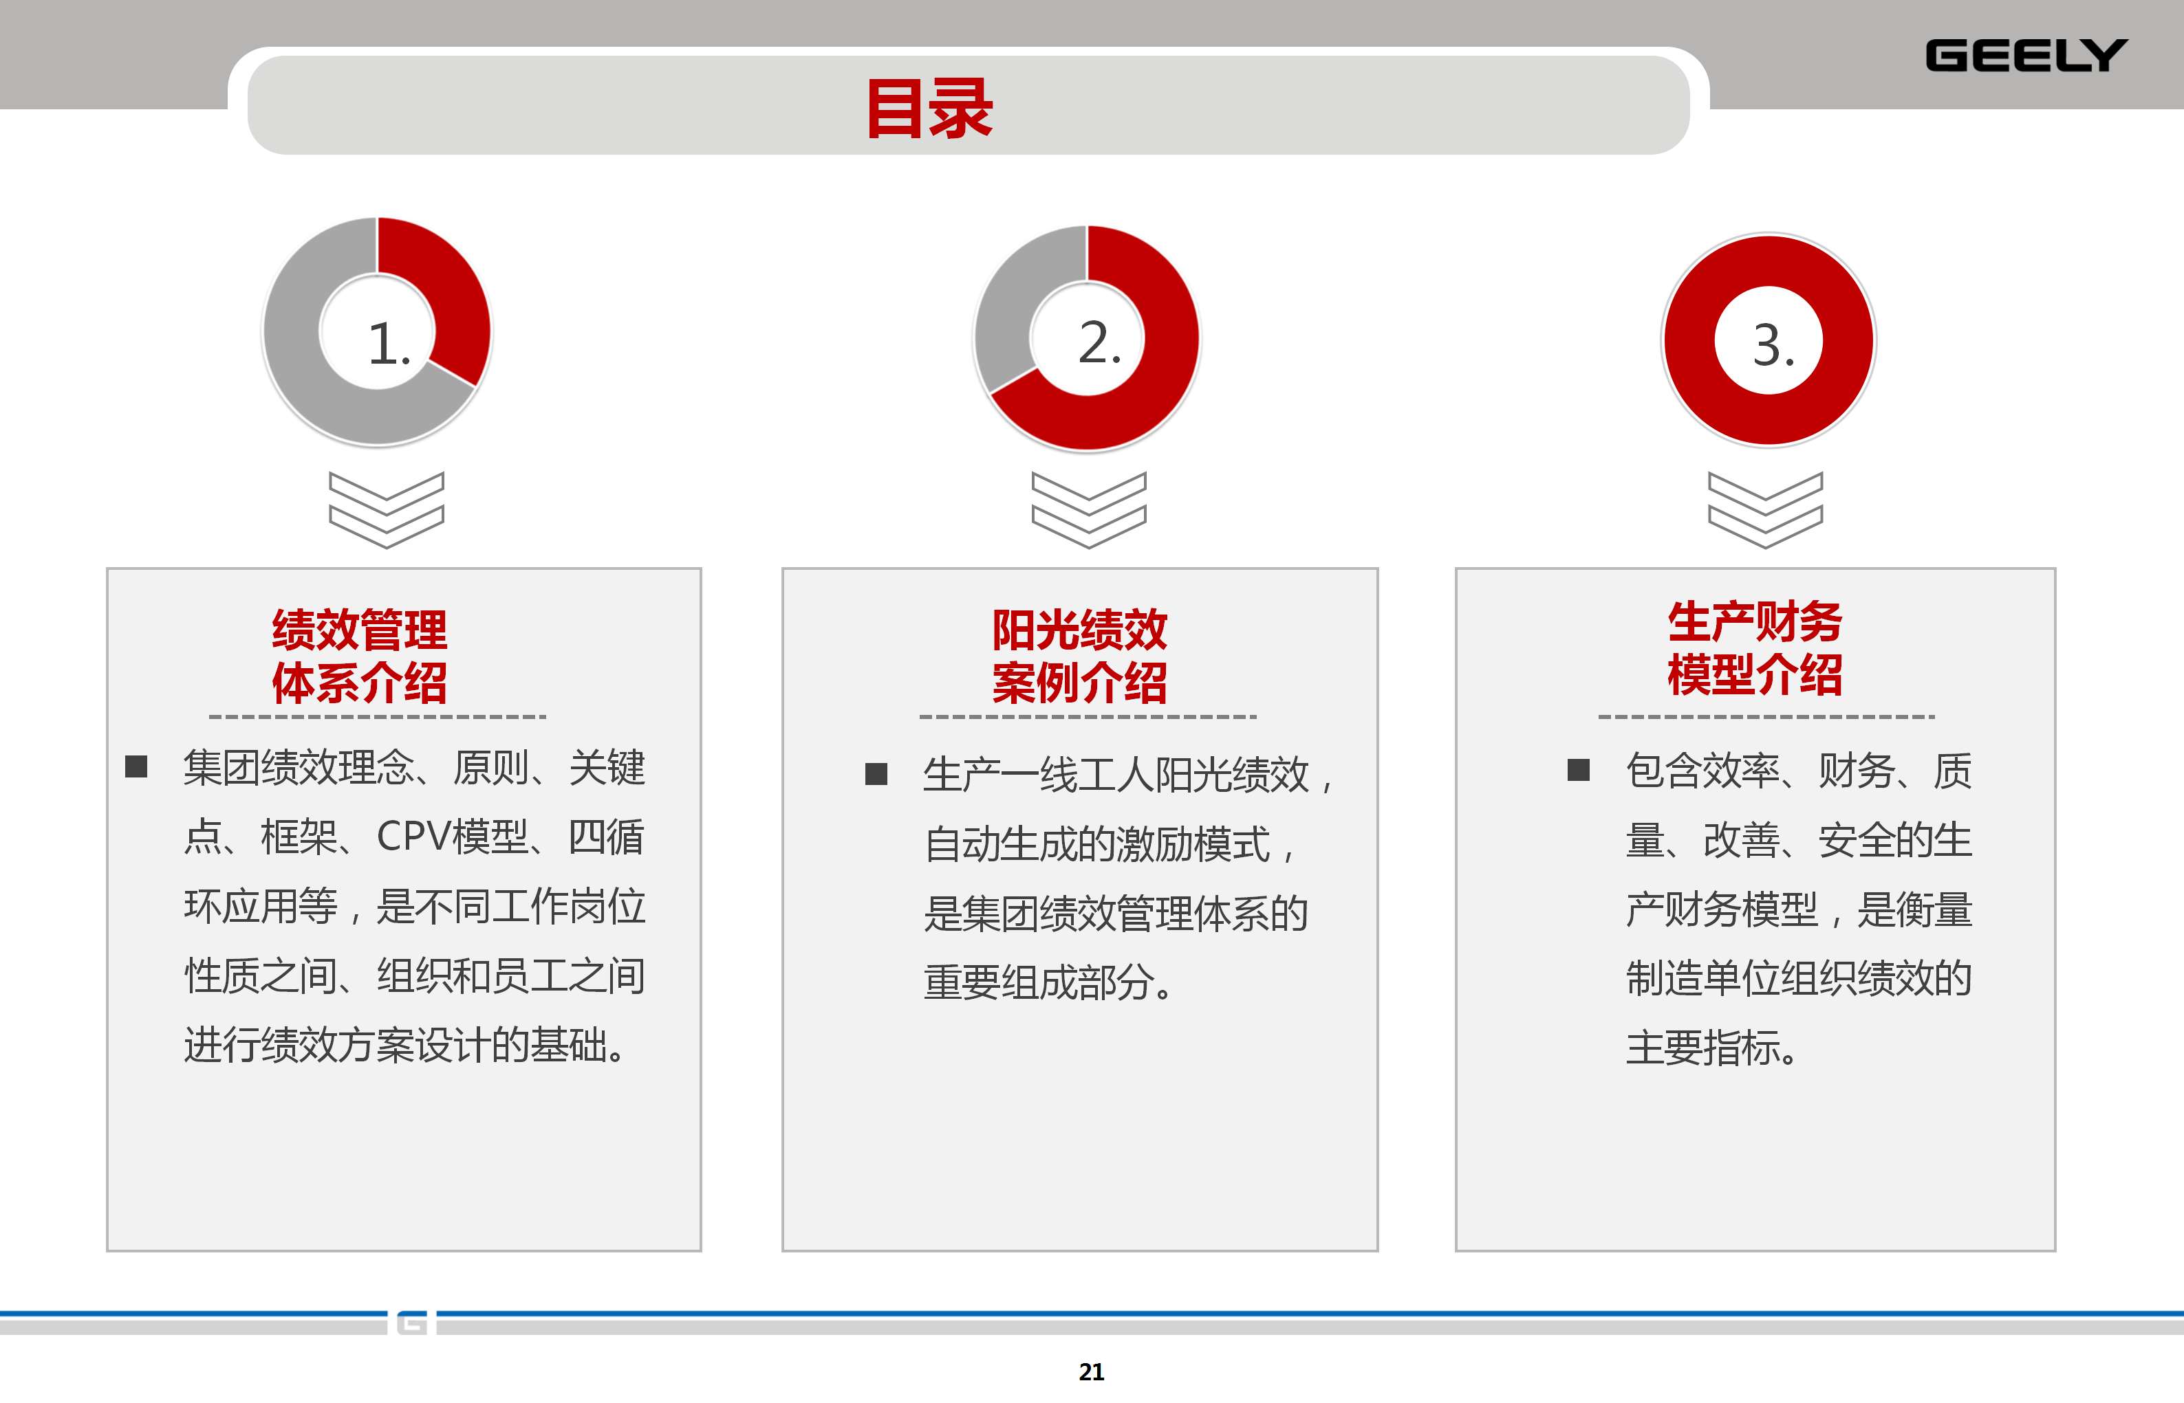Click double chevron arrows under circle 2
Image resolution: width=2184 pixels, height=1403 pixels.
point(1088,509)
